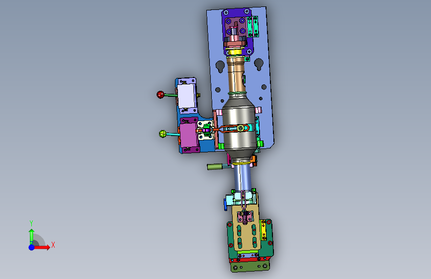Select the copper-colored upper pipe section
The width and height of the screenshot is (431, 279).
tap(236, 74)
